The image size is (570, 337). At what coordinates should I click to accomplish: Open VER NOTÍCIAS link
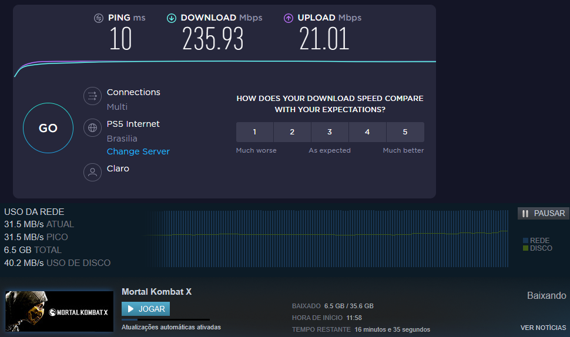coord(543,328)
